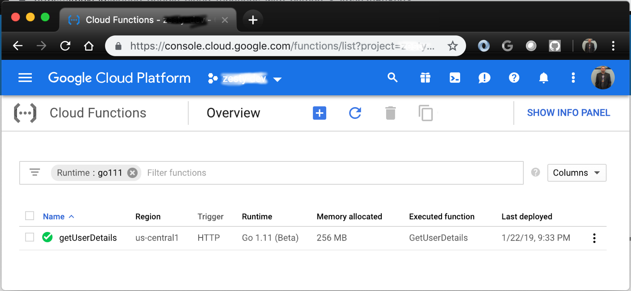
Task: Open the getUserDetails function link
Action: coord(88,238)
